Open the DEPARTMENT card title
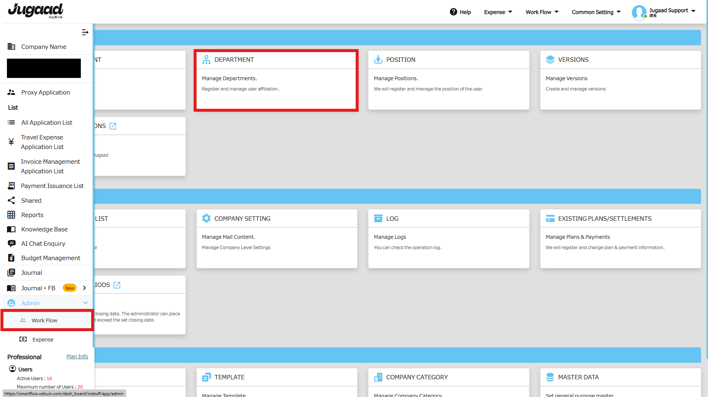 (x=234, y=60)
